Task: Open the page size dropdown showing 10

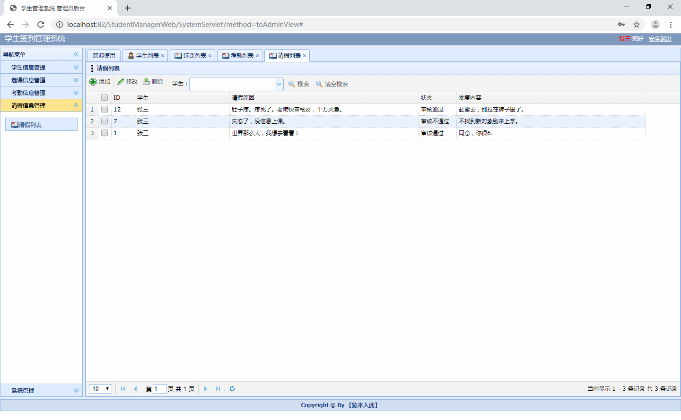Action: pos(100,389)
